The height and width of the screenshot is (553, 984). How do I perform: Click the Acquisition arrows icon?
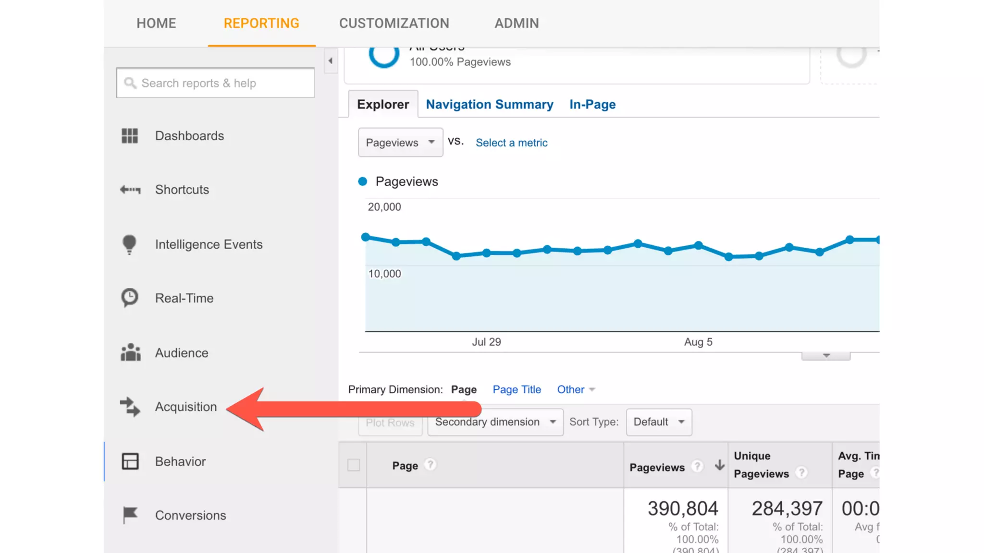pyautogui.click(x=130, y=407)
